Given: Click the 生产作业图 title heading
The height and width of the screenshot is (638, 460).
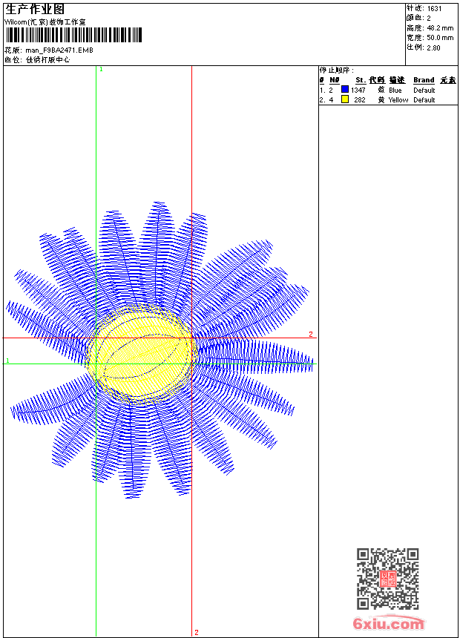Looking at the screenshot, I should click(x=35, y=10).
